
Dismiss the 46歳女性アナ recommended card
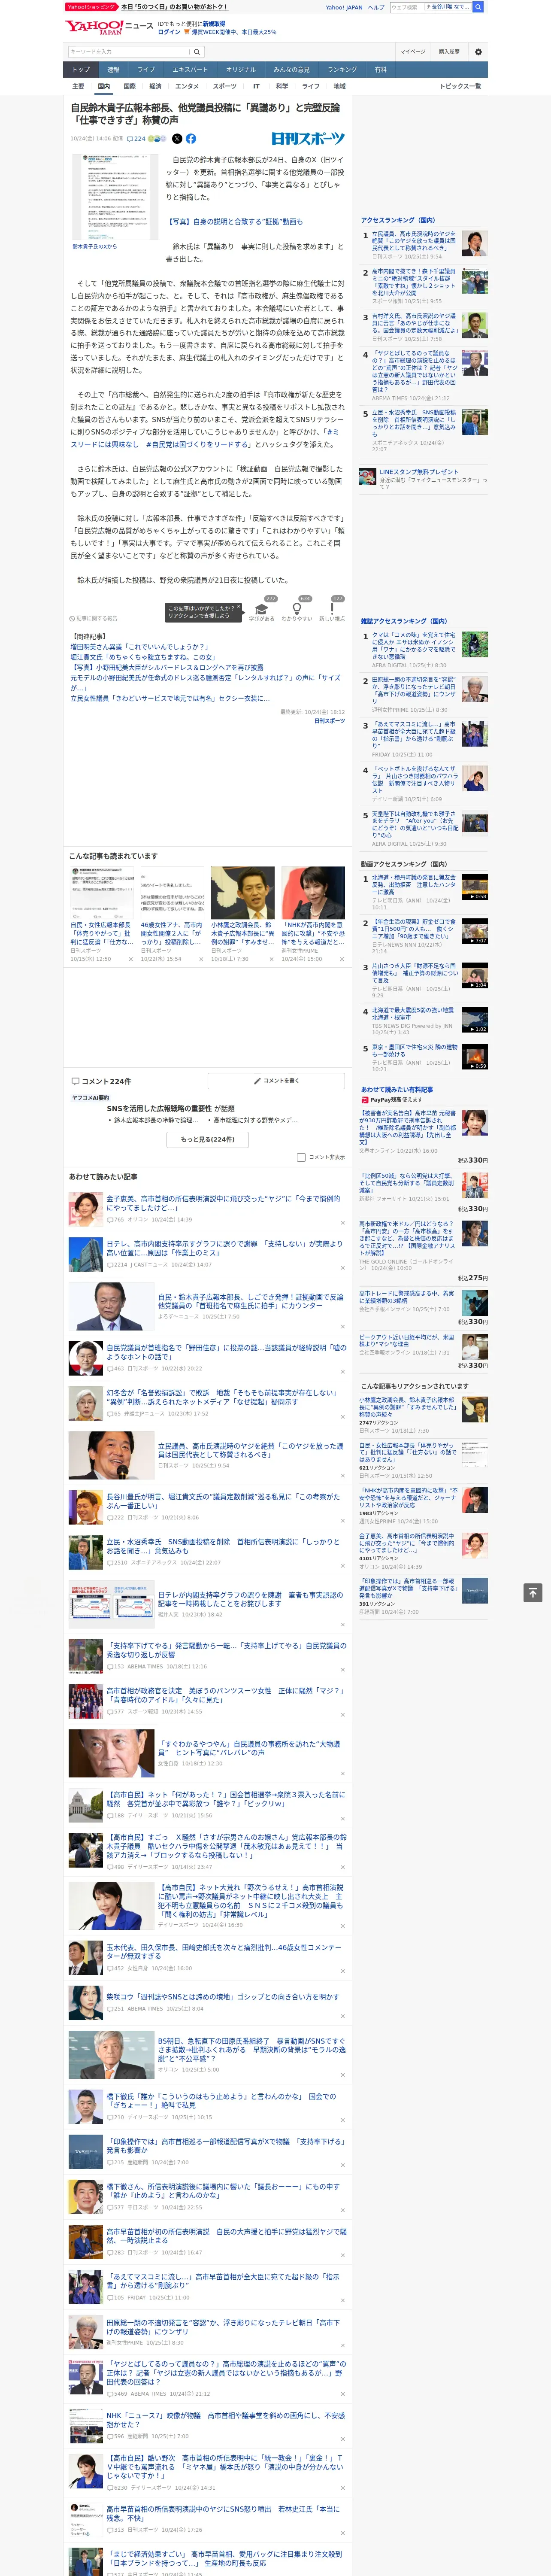(x=201, y=959)
